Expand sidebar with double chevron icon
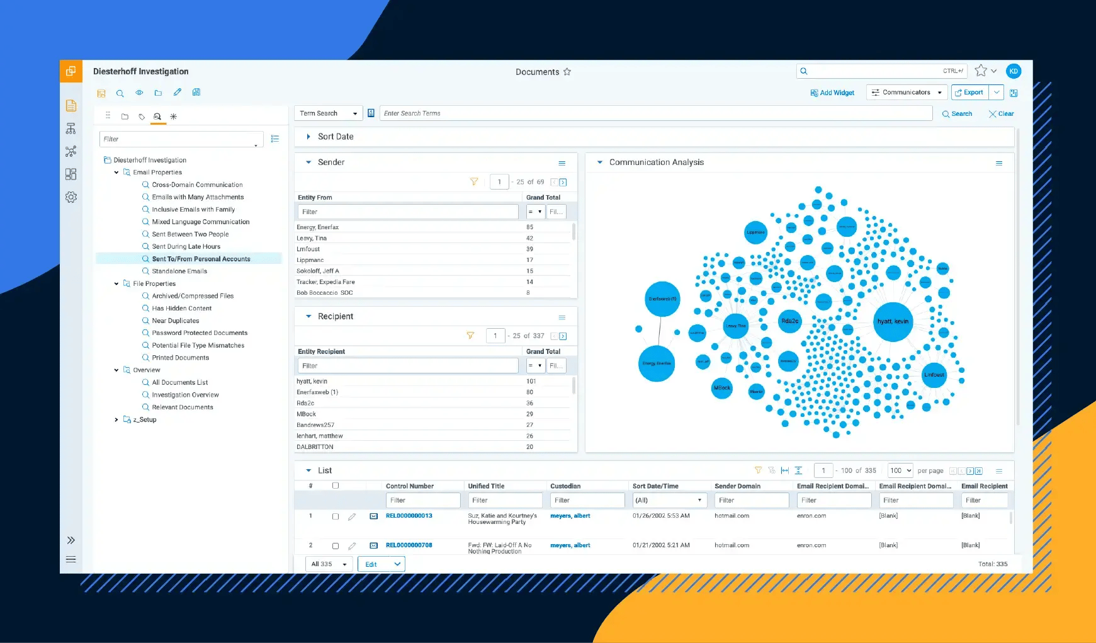The width and height of the screenshot is (1096, 643). coord(71,540)
